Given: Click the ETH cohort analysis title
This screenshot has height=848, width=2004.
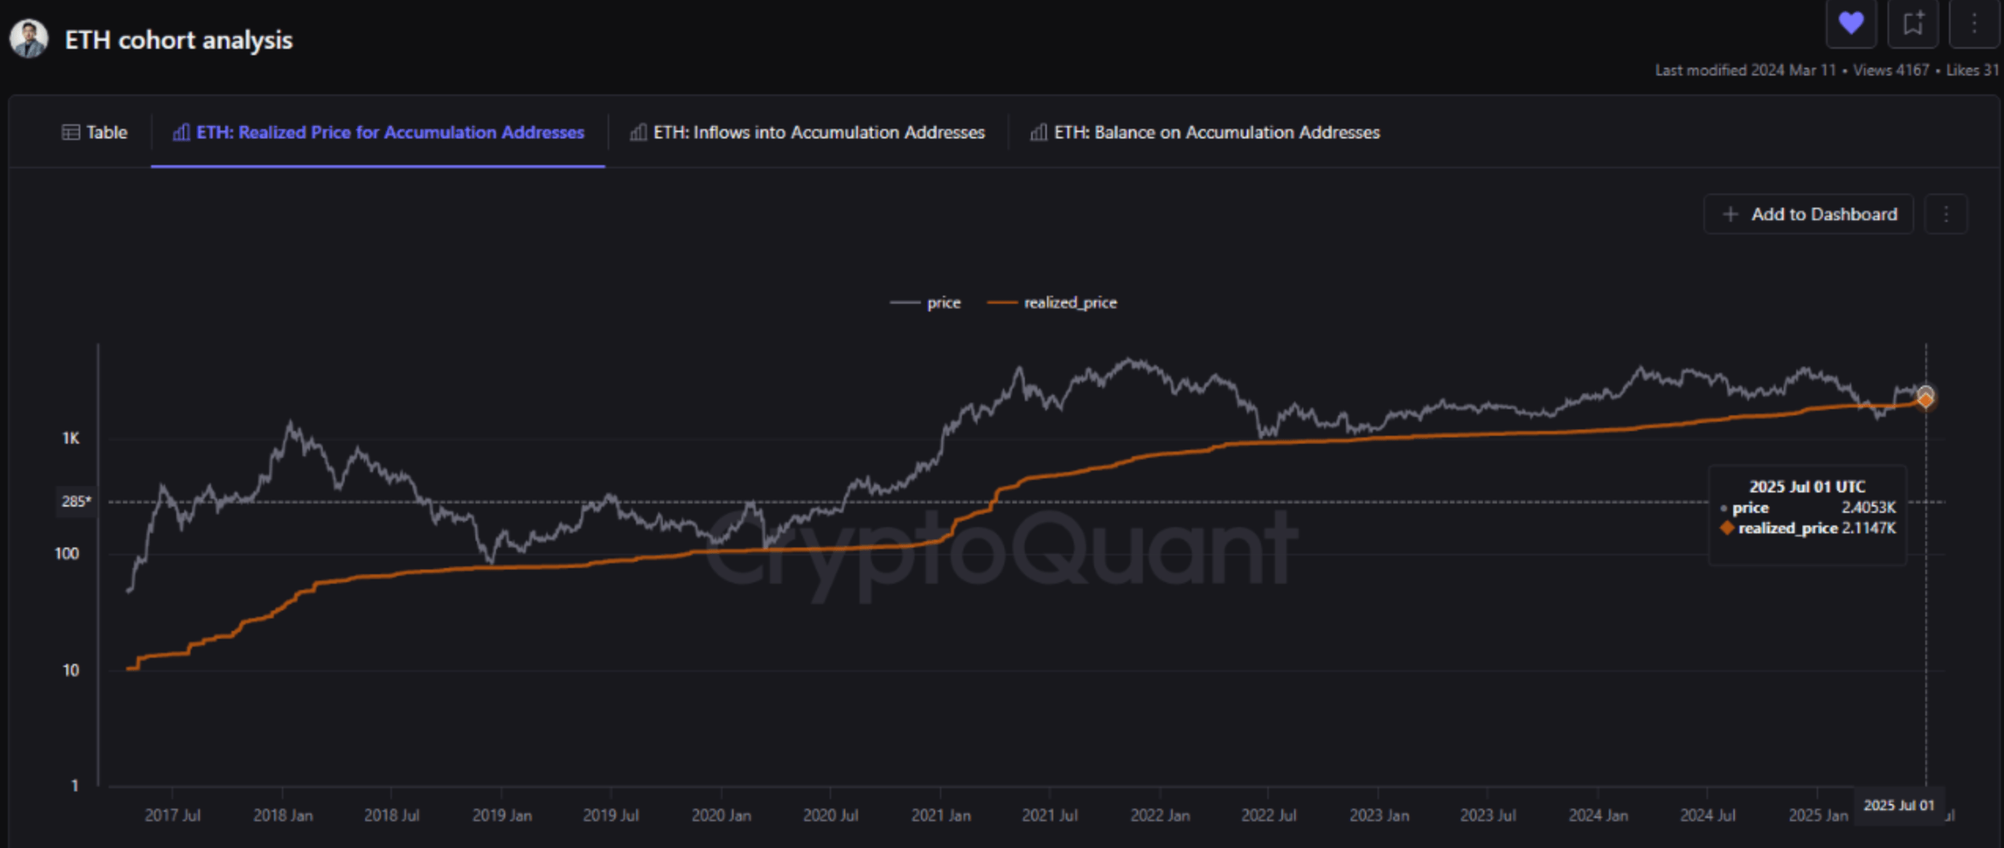Looking at the screenshot, I should pyautogui.click(x=178, y=40).
